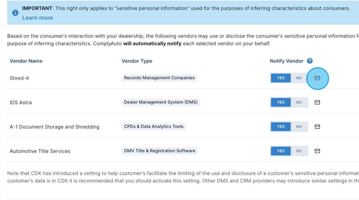
Task: Set IDS Astra notify toggle to NO
Action: click(x=299, y=103)
